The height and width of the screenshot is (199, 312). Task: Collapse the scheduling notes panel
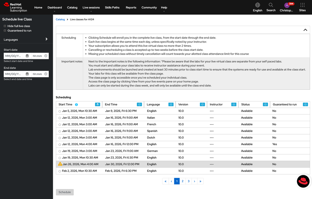pos(305,30)
